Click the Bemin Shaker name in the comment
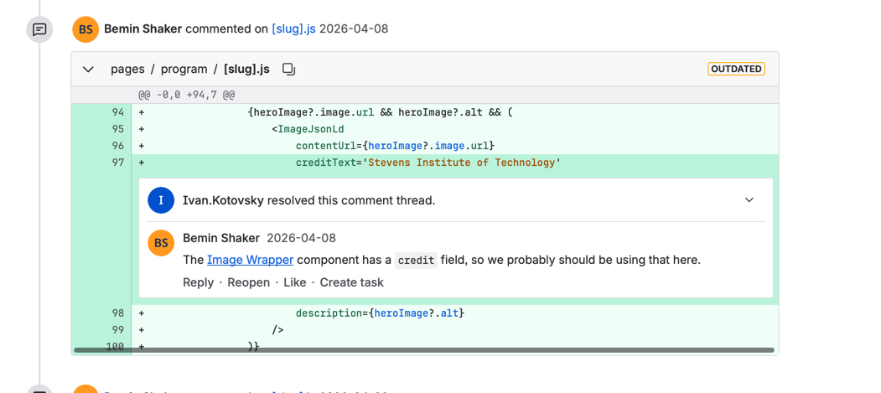Viewport: 881px width, 393px height. (221, 238)
